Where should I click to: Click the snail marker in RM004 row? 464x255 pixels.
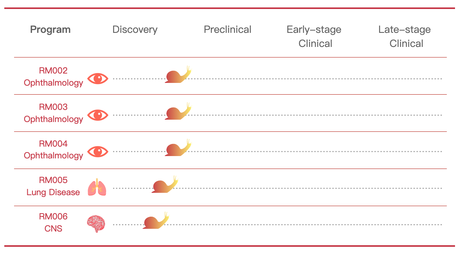178,147
